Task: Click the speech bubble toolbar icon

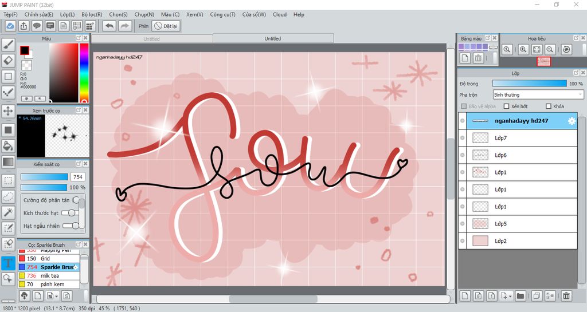Action: click(x=37, y=26)
